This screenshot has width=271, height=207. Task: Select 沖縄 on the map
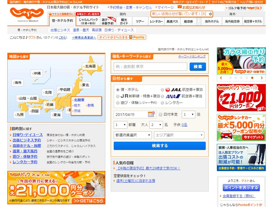coord(36,73)
